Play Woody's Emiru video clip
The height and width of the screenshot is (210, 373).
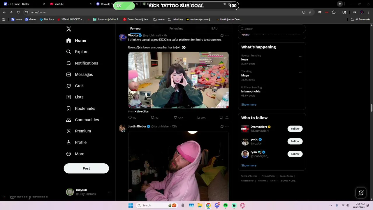coord(178,80)
